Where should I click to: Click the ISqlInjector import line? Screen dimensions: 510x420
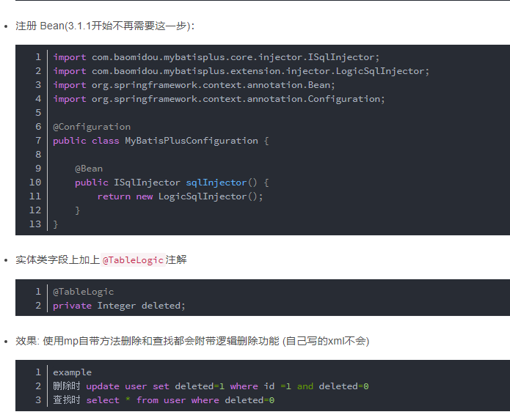point(216,57)
